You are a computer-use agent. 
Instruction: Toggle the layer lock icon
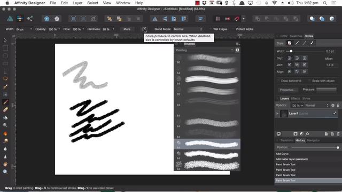pos(338,106)
